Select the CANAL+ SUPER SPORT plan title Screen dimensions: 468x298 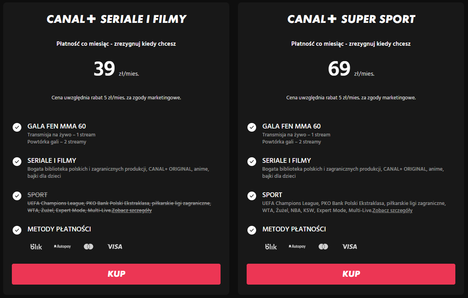[x=351, y=19]
